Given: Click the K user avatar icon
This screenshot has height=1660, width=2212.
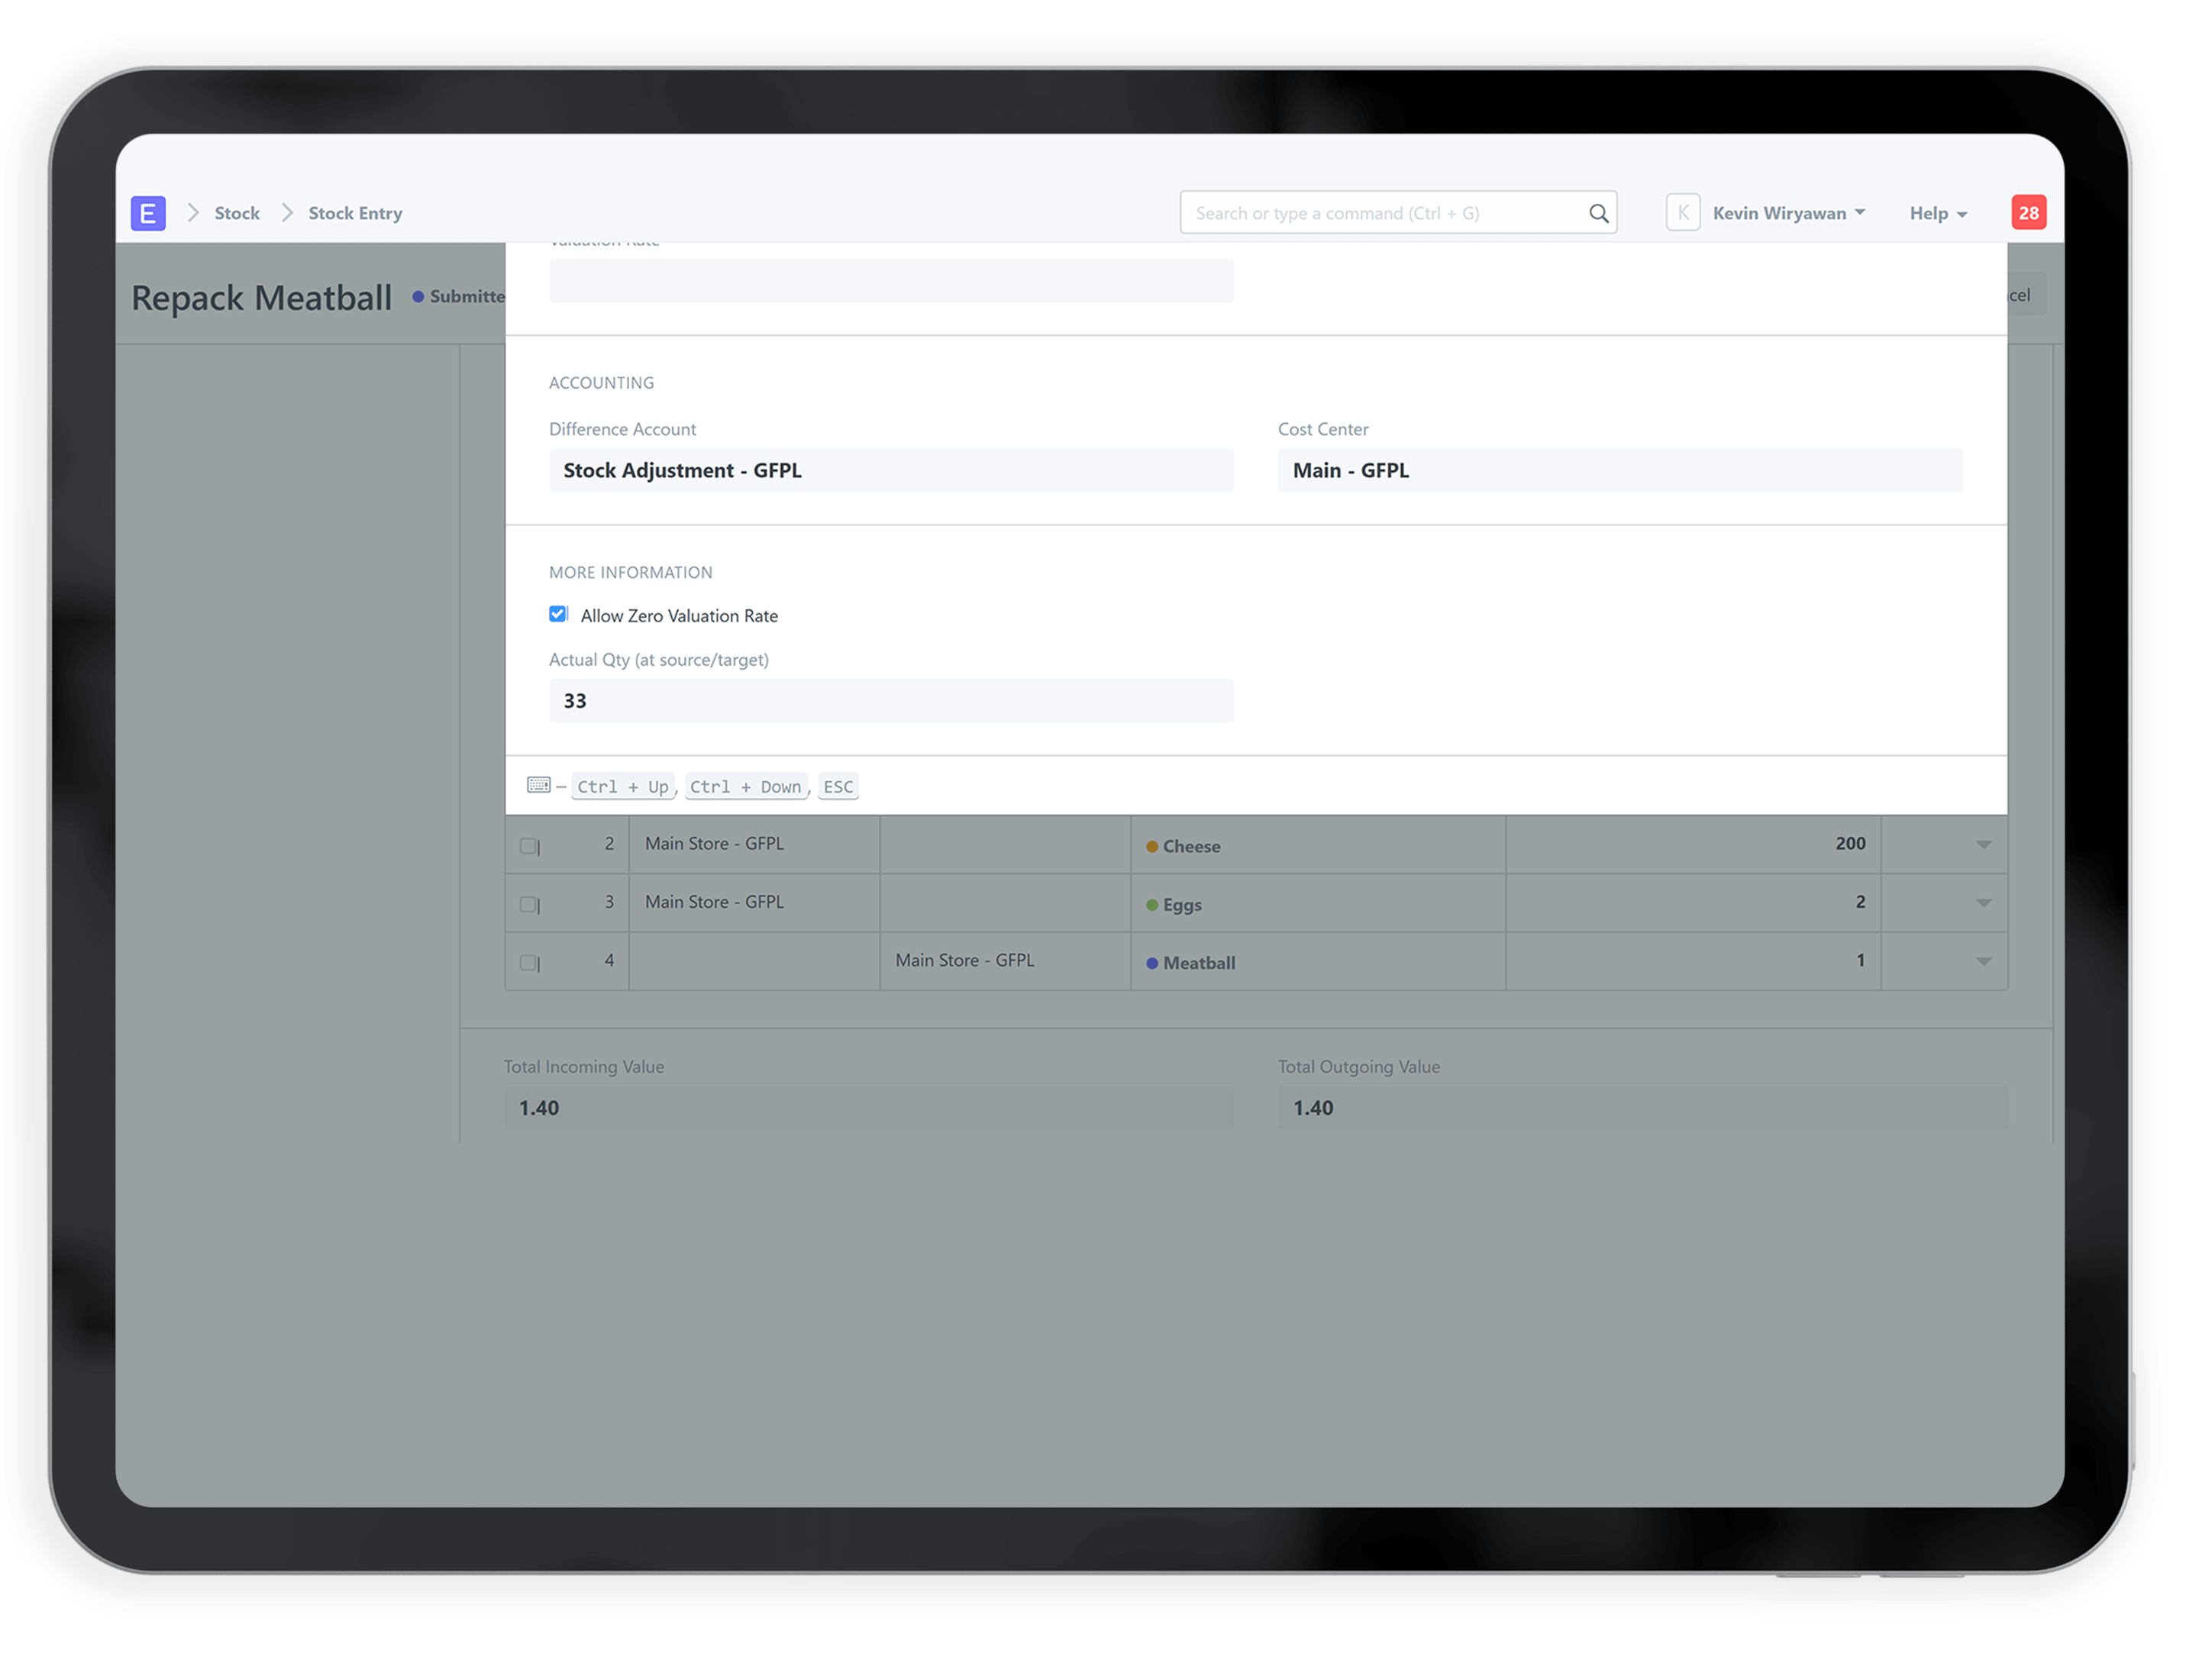Looking at the screenshot, I should click(x=1682, y=213).
